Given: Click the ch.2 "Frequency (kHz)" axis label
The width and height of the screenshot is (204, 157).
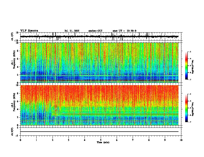Looking at the screenshot, I should click(14, 102).
